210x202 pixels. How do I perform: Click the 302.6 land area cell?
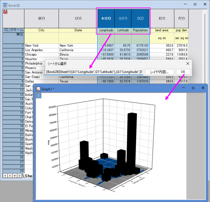(162, 45)
